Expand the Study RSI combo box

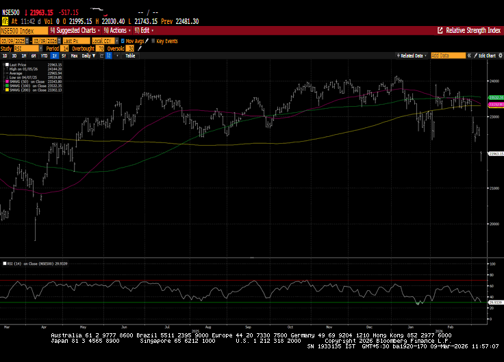(x=41, y=49)
